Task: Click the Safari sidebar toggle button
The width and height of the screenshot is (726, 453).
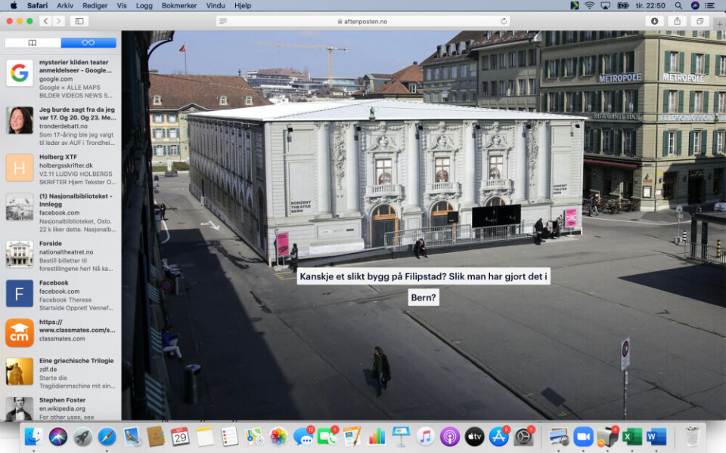Action: tap(79, 21)
